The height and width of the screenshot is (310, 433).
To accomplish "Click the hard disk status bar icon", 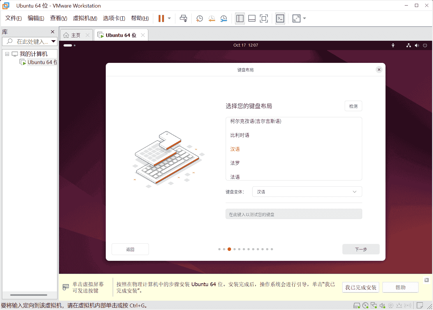I will (357, 305).
